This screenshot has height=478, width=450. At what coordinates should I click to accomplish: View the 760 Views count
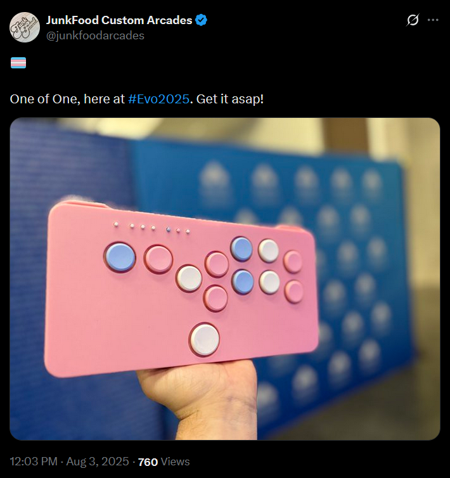164,462
